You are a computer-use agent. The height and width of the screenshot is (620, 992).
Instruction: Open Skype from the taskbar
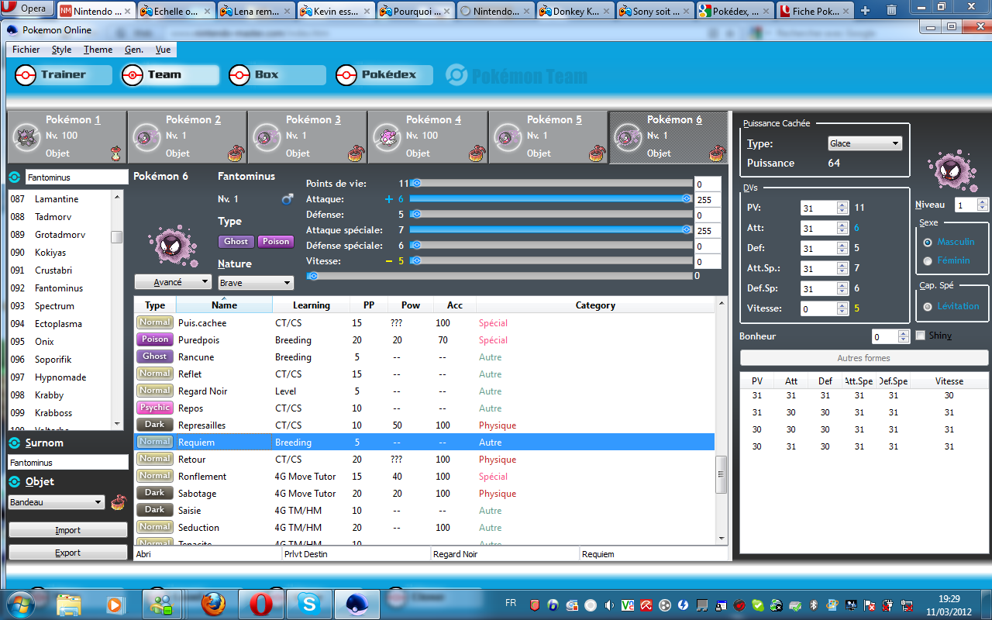[309, 603]
